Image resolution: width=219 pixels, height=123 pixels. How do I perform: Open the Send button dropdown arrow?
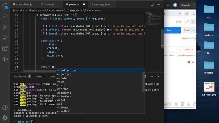tap(178, 30)
